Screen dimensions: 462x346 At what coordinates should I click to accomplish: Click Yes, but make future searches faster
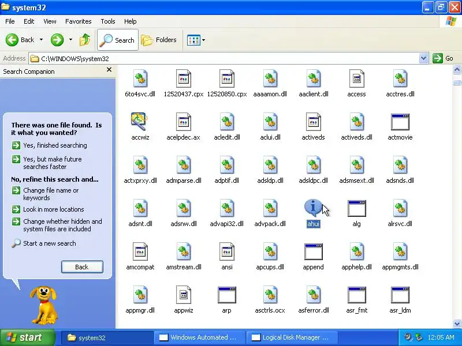click(47, 163)
